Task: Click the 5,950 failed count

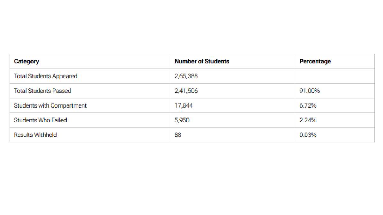Action: tap(182, 120)
